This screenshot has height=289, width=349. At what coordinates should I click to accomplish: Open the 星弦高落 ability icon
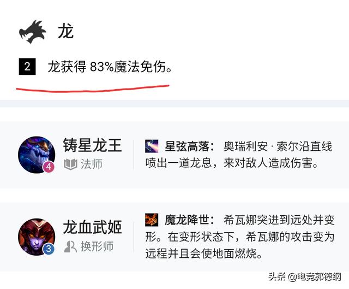152,146
